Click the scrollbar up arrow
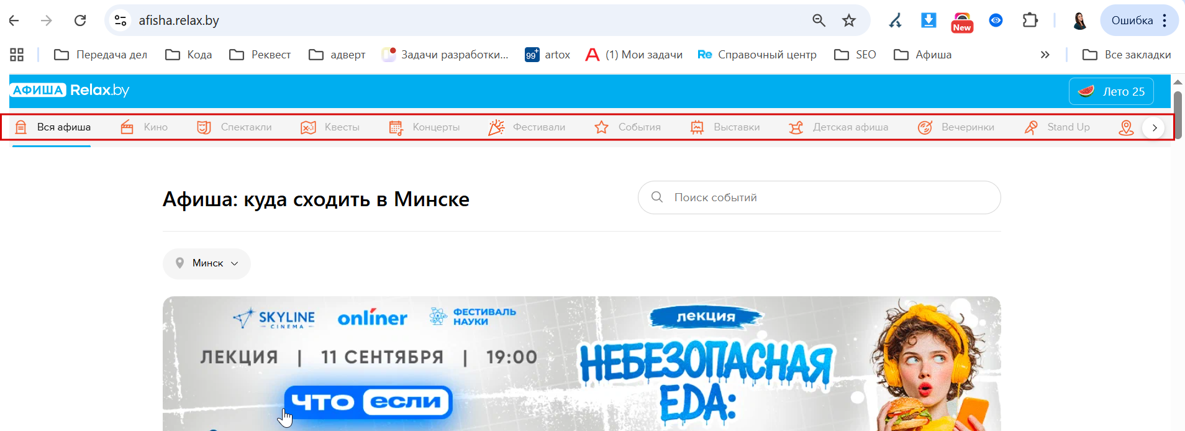This screenshot has height=431, width=1185. (1178, 82)
